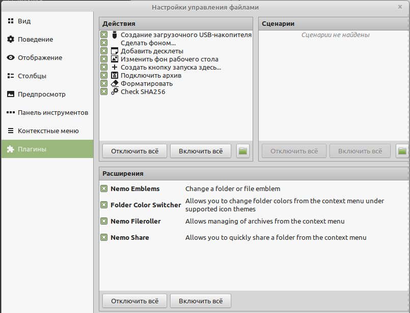Switch to the Столбцы section
This screenshot has width=410, height=313.
point(31,76)
